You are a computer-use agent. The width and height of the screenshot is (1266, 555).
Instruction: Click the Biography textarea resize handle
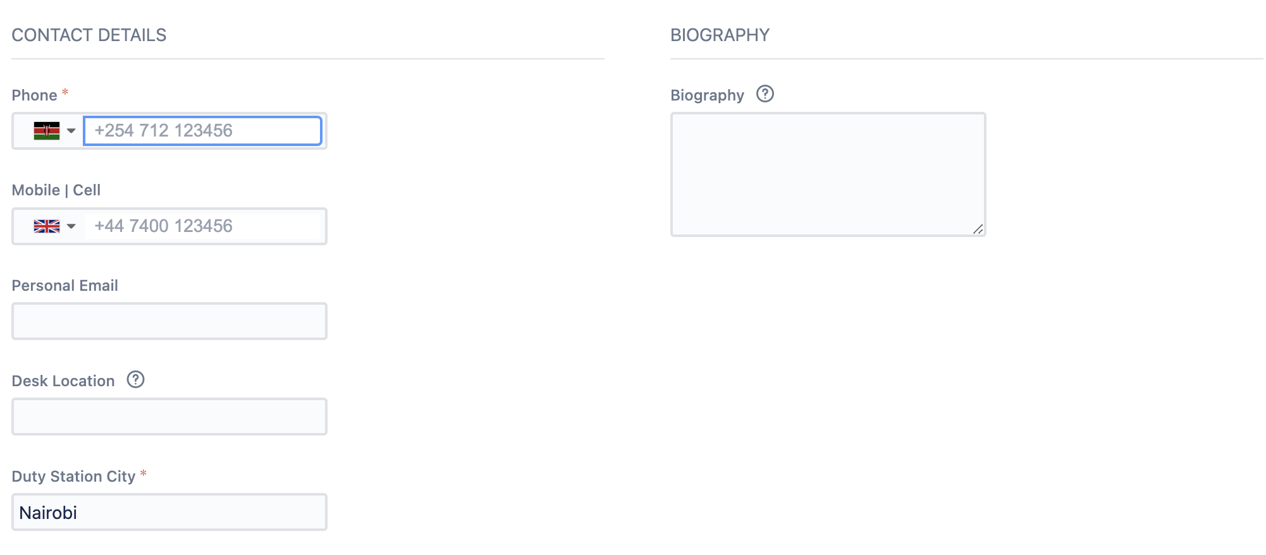point(978,229)
